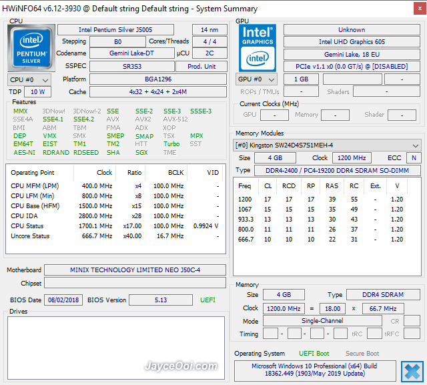Select the Uncore Status row
Screen dimensions: 427x385
coord(115,236)
